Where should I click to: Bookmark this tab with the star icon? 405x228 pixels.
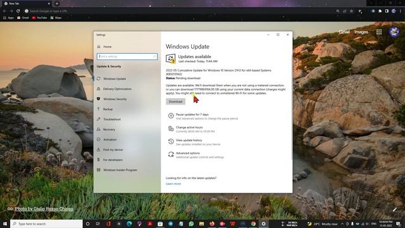[x=351, y=11]
